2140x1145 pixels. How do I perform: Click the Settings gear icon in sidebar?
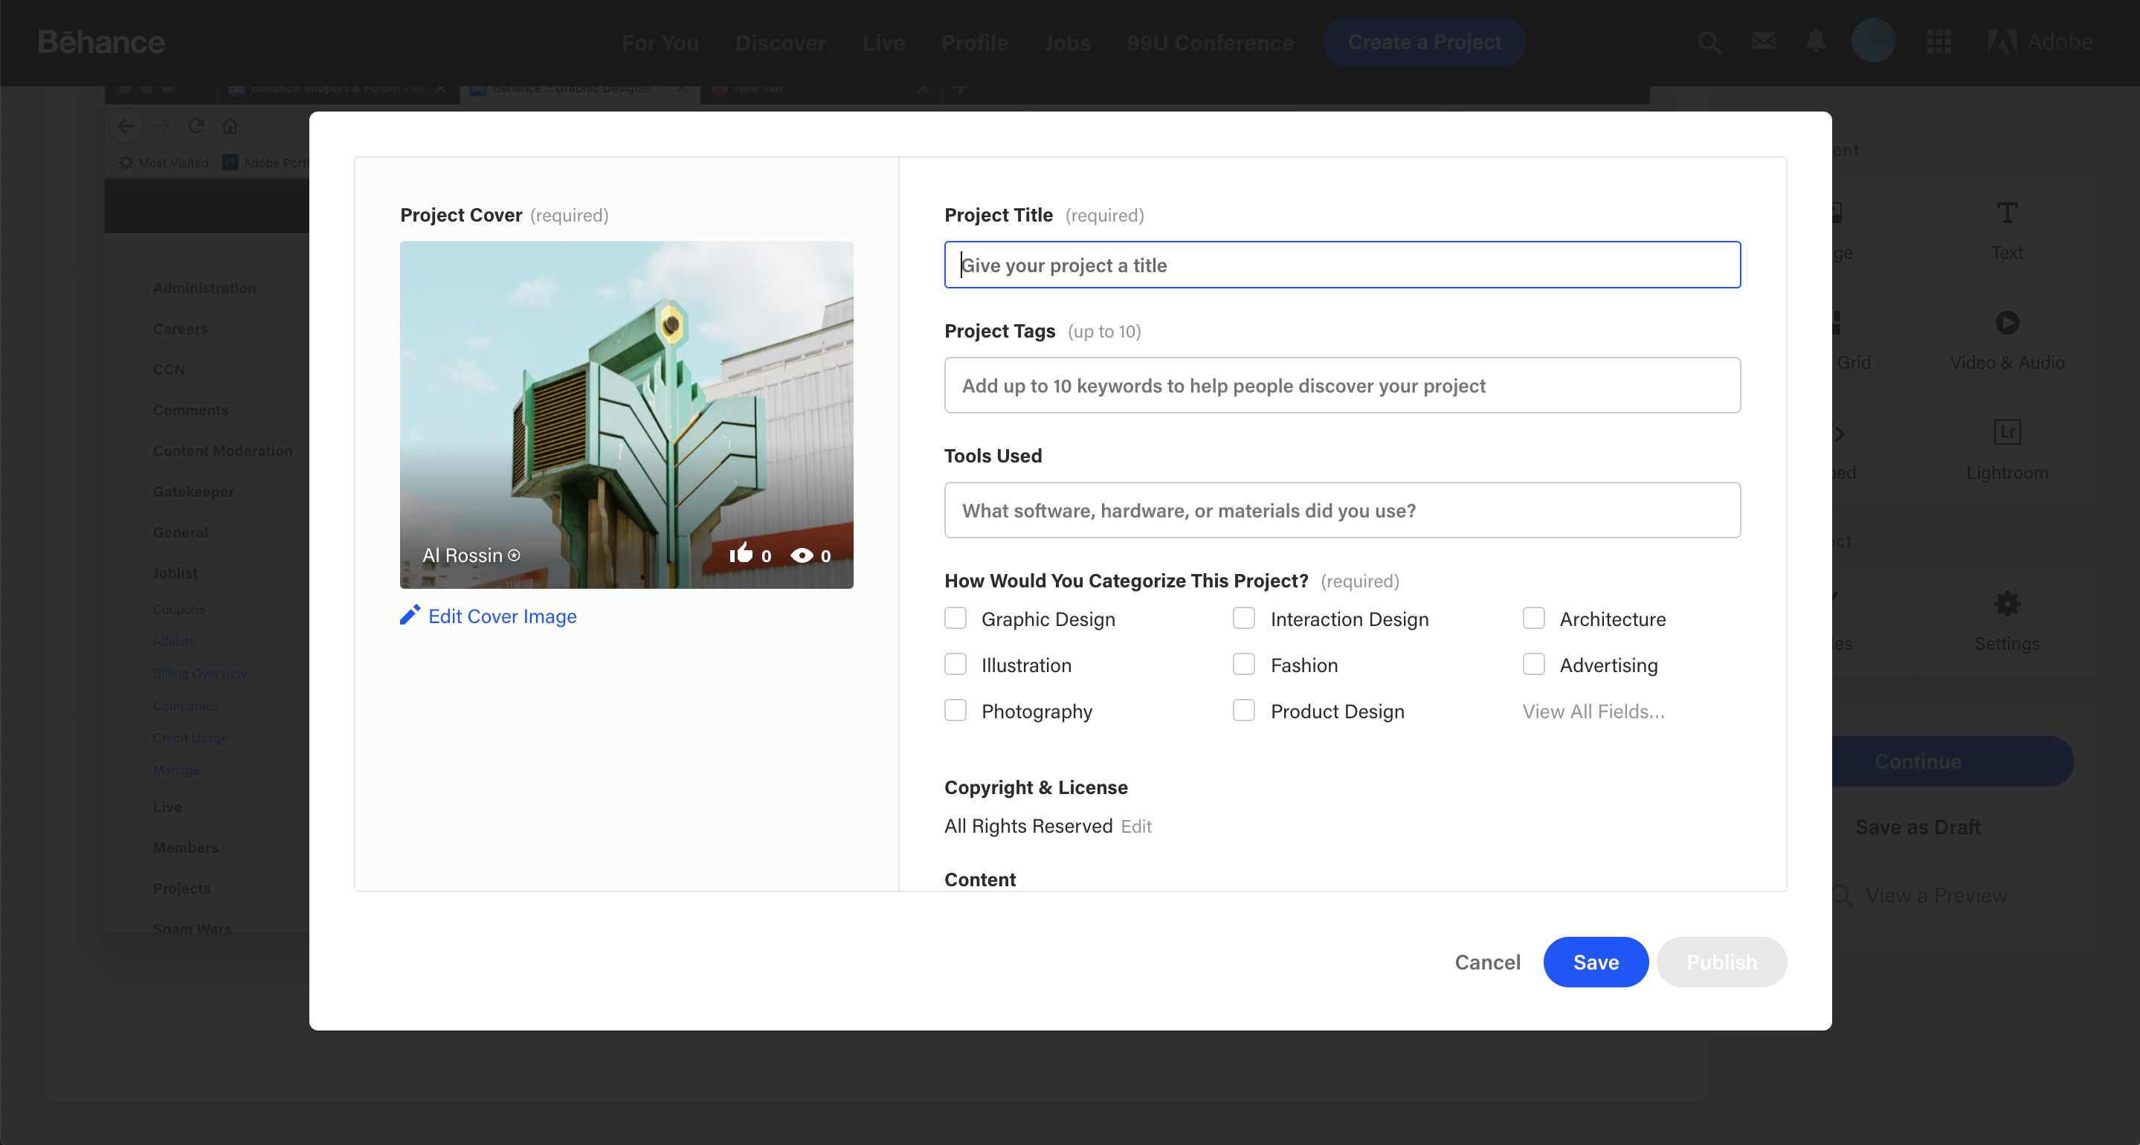click(x=2007, y=604)
